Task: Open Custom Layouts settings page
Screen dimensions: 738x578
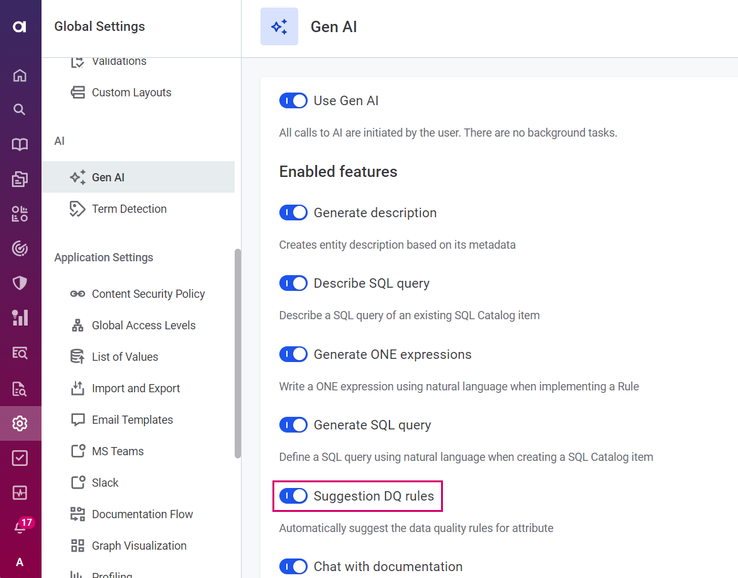Action: tap(131, 93)
